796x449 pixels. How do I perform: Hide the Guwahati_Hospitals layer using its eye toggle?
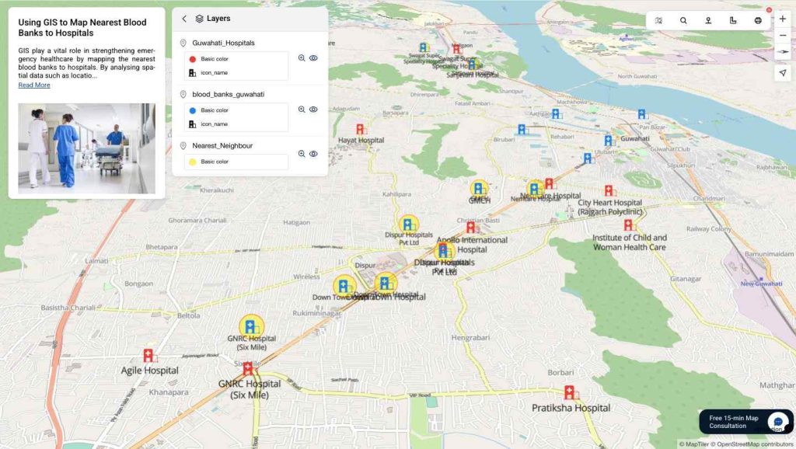312,57
